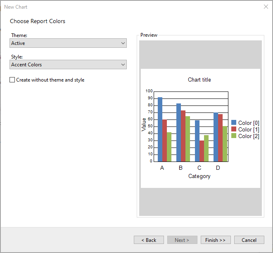Click the Chart title text in preview
The height and width of the screenshot is (253, 273).
coord(199,80)
